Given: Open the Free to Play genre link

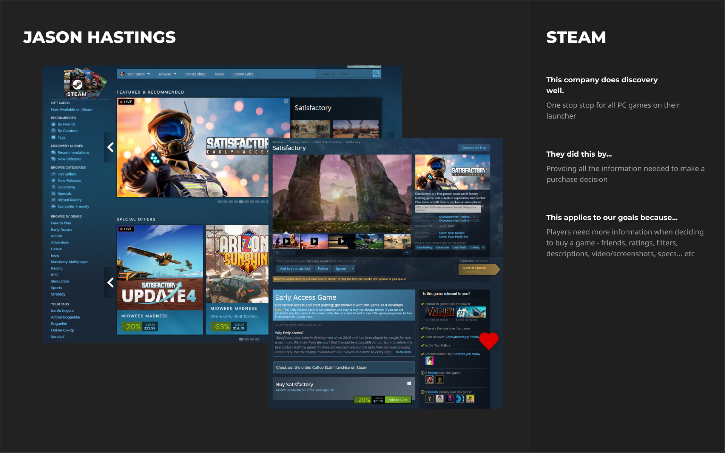Looking at the screenshot, I should point(61,223).
